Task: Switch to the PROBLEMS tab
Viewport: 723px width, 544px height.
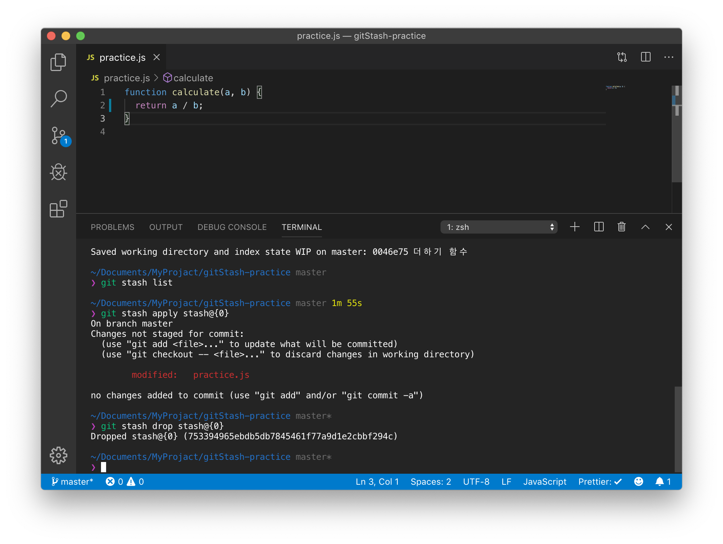Action: pos(112,227)
